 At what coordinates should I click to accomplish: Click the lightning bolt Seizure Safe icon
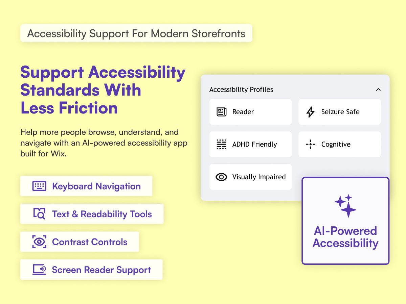(310, 112)
